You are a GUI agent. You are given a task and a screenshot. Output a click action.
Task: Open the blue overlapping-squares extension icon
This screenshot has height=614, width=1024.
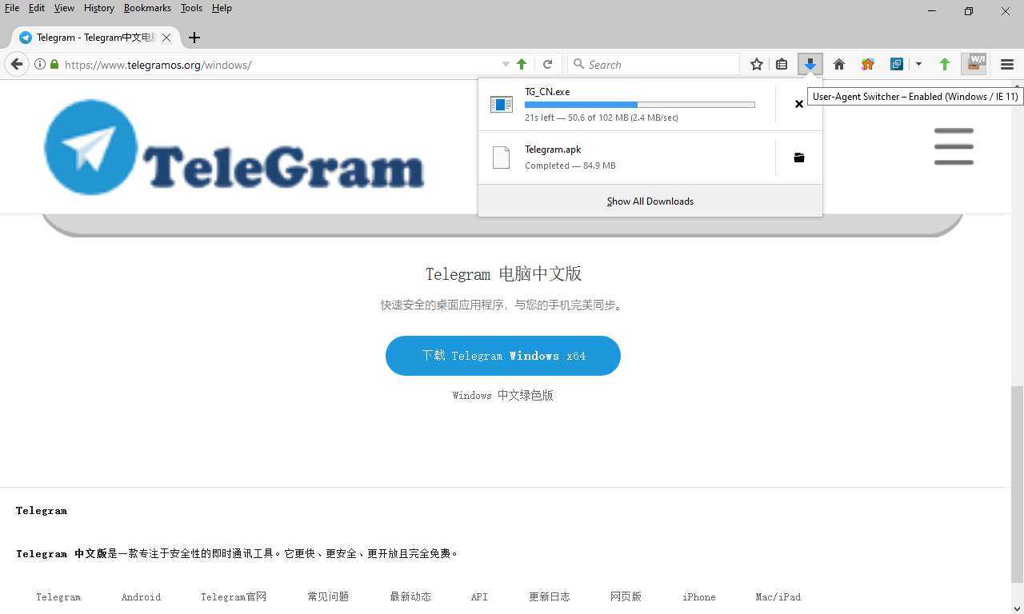click(897, 65)
